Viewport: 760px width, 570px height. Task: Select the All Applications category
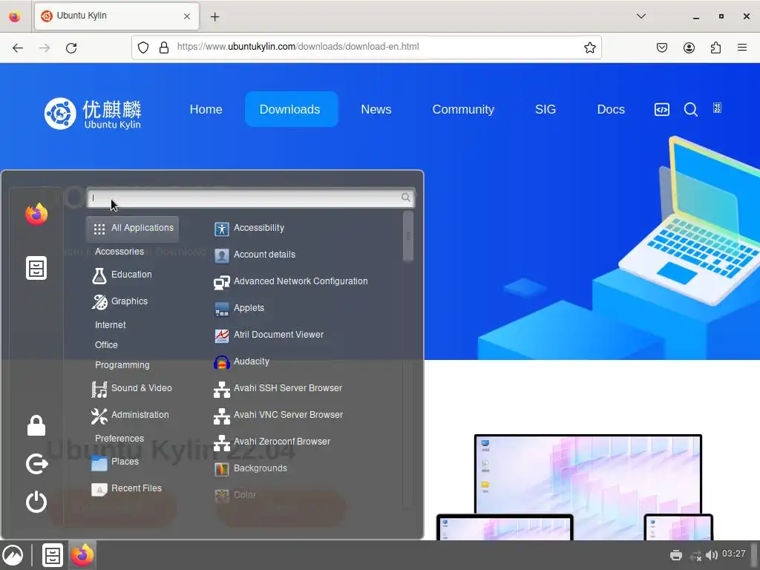[x=133, y=229]
